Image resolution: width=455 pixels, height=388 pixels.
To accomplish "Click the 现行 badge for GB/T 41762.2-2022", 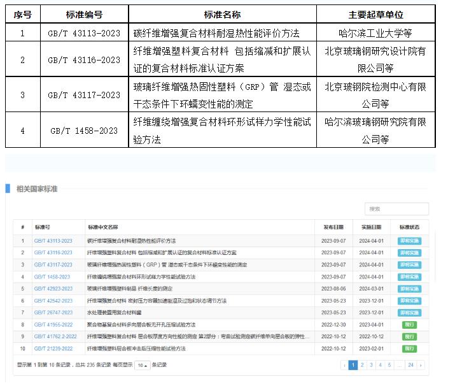I will tap(409, 337).
